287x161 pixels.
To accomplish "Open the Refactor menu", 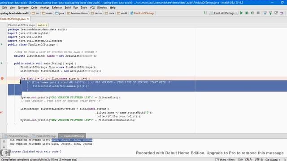I will pyautogui.click(x=57, y=8).
